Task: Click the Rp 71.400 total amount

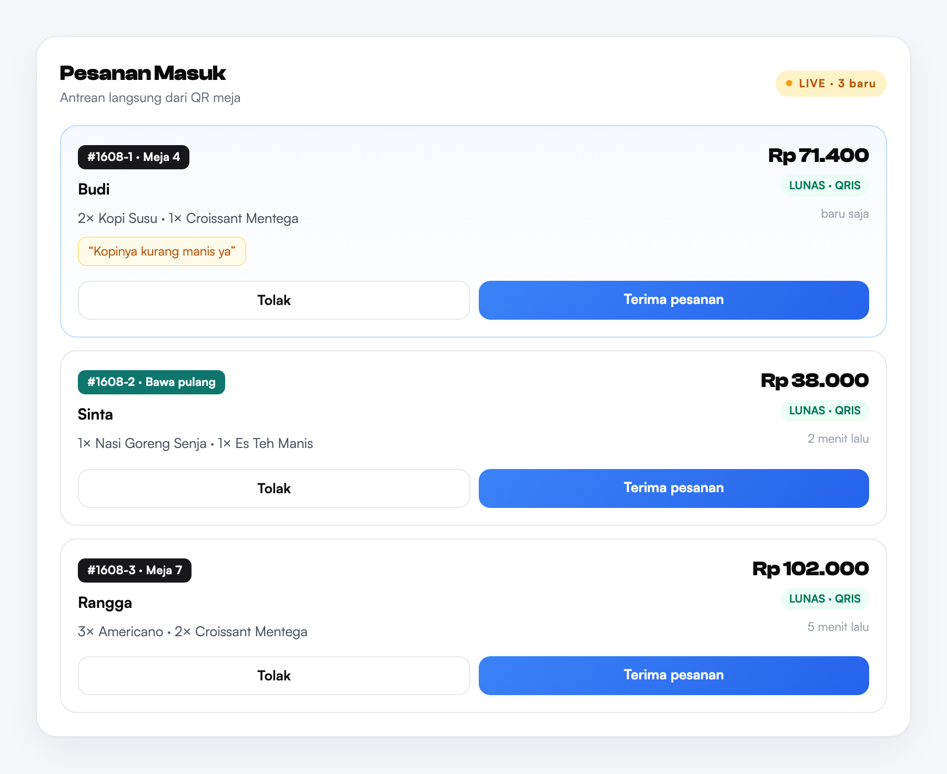Action: pos(818,156)
